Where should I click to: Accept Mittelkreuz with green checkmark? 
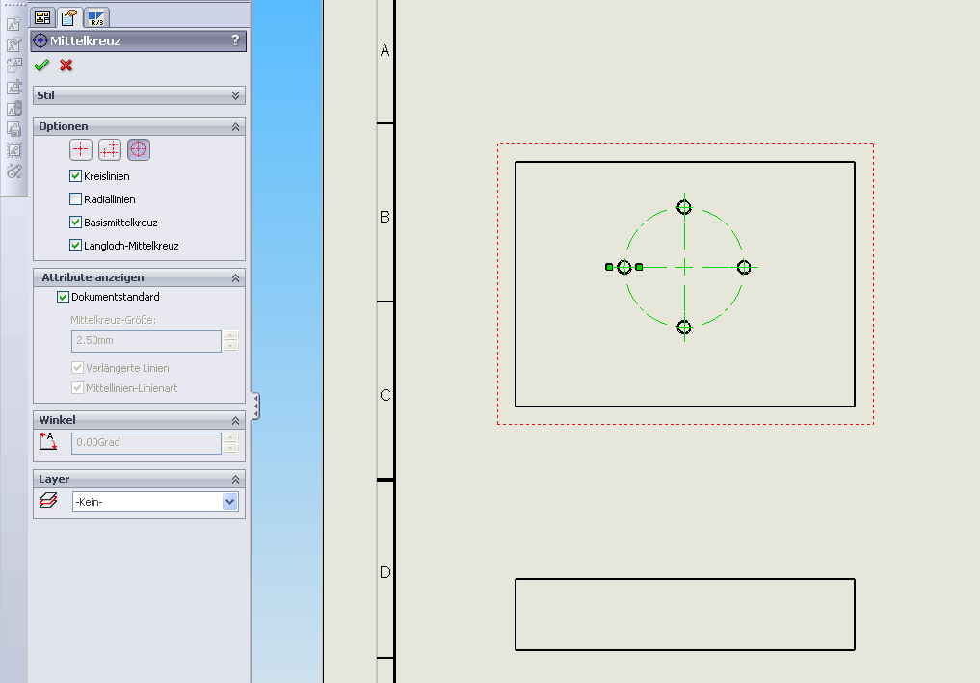(41, 65)
